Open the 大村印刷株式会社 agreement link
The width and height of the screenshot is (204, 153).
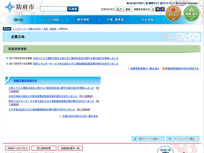coord(43,96)
